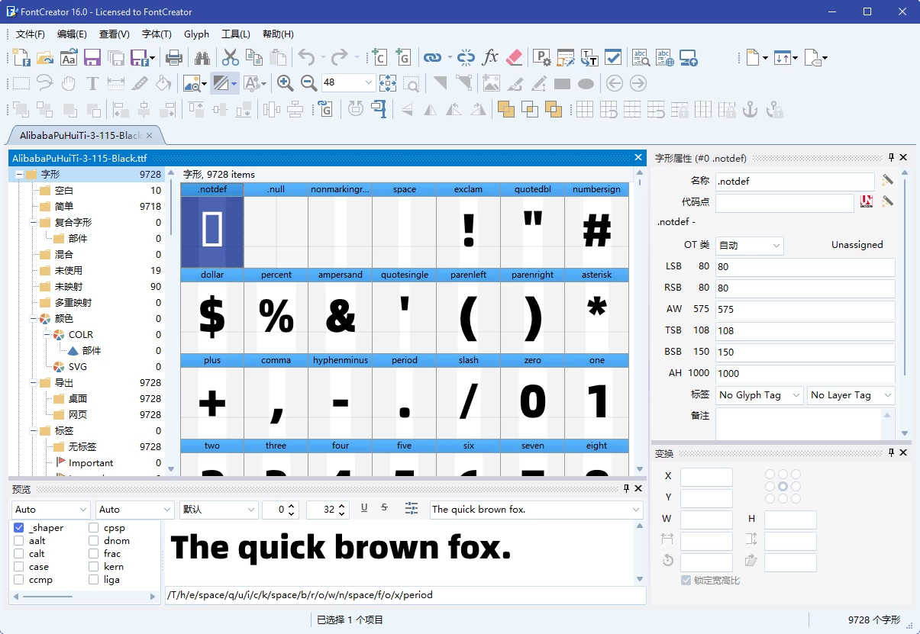
Task: Open the 默认 dropdown in preview
Action: [x=218, y=510]
